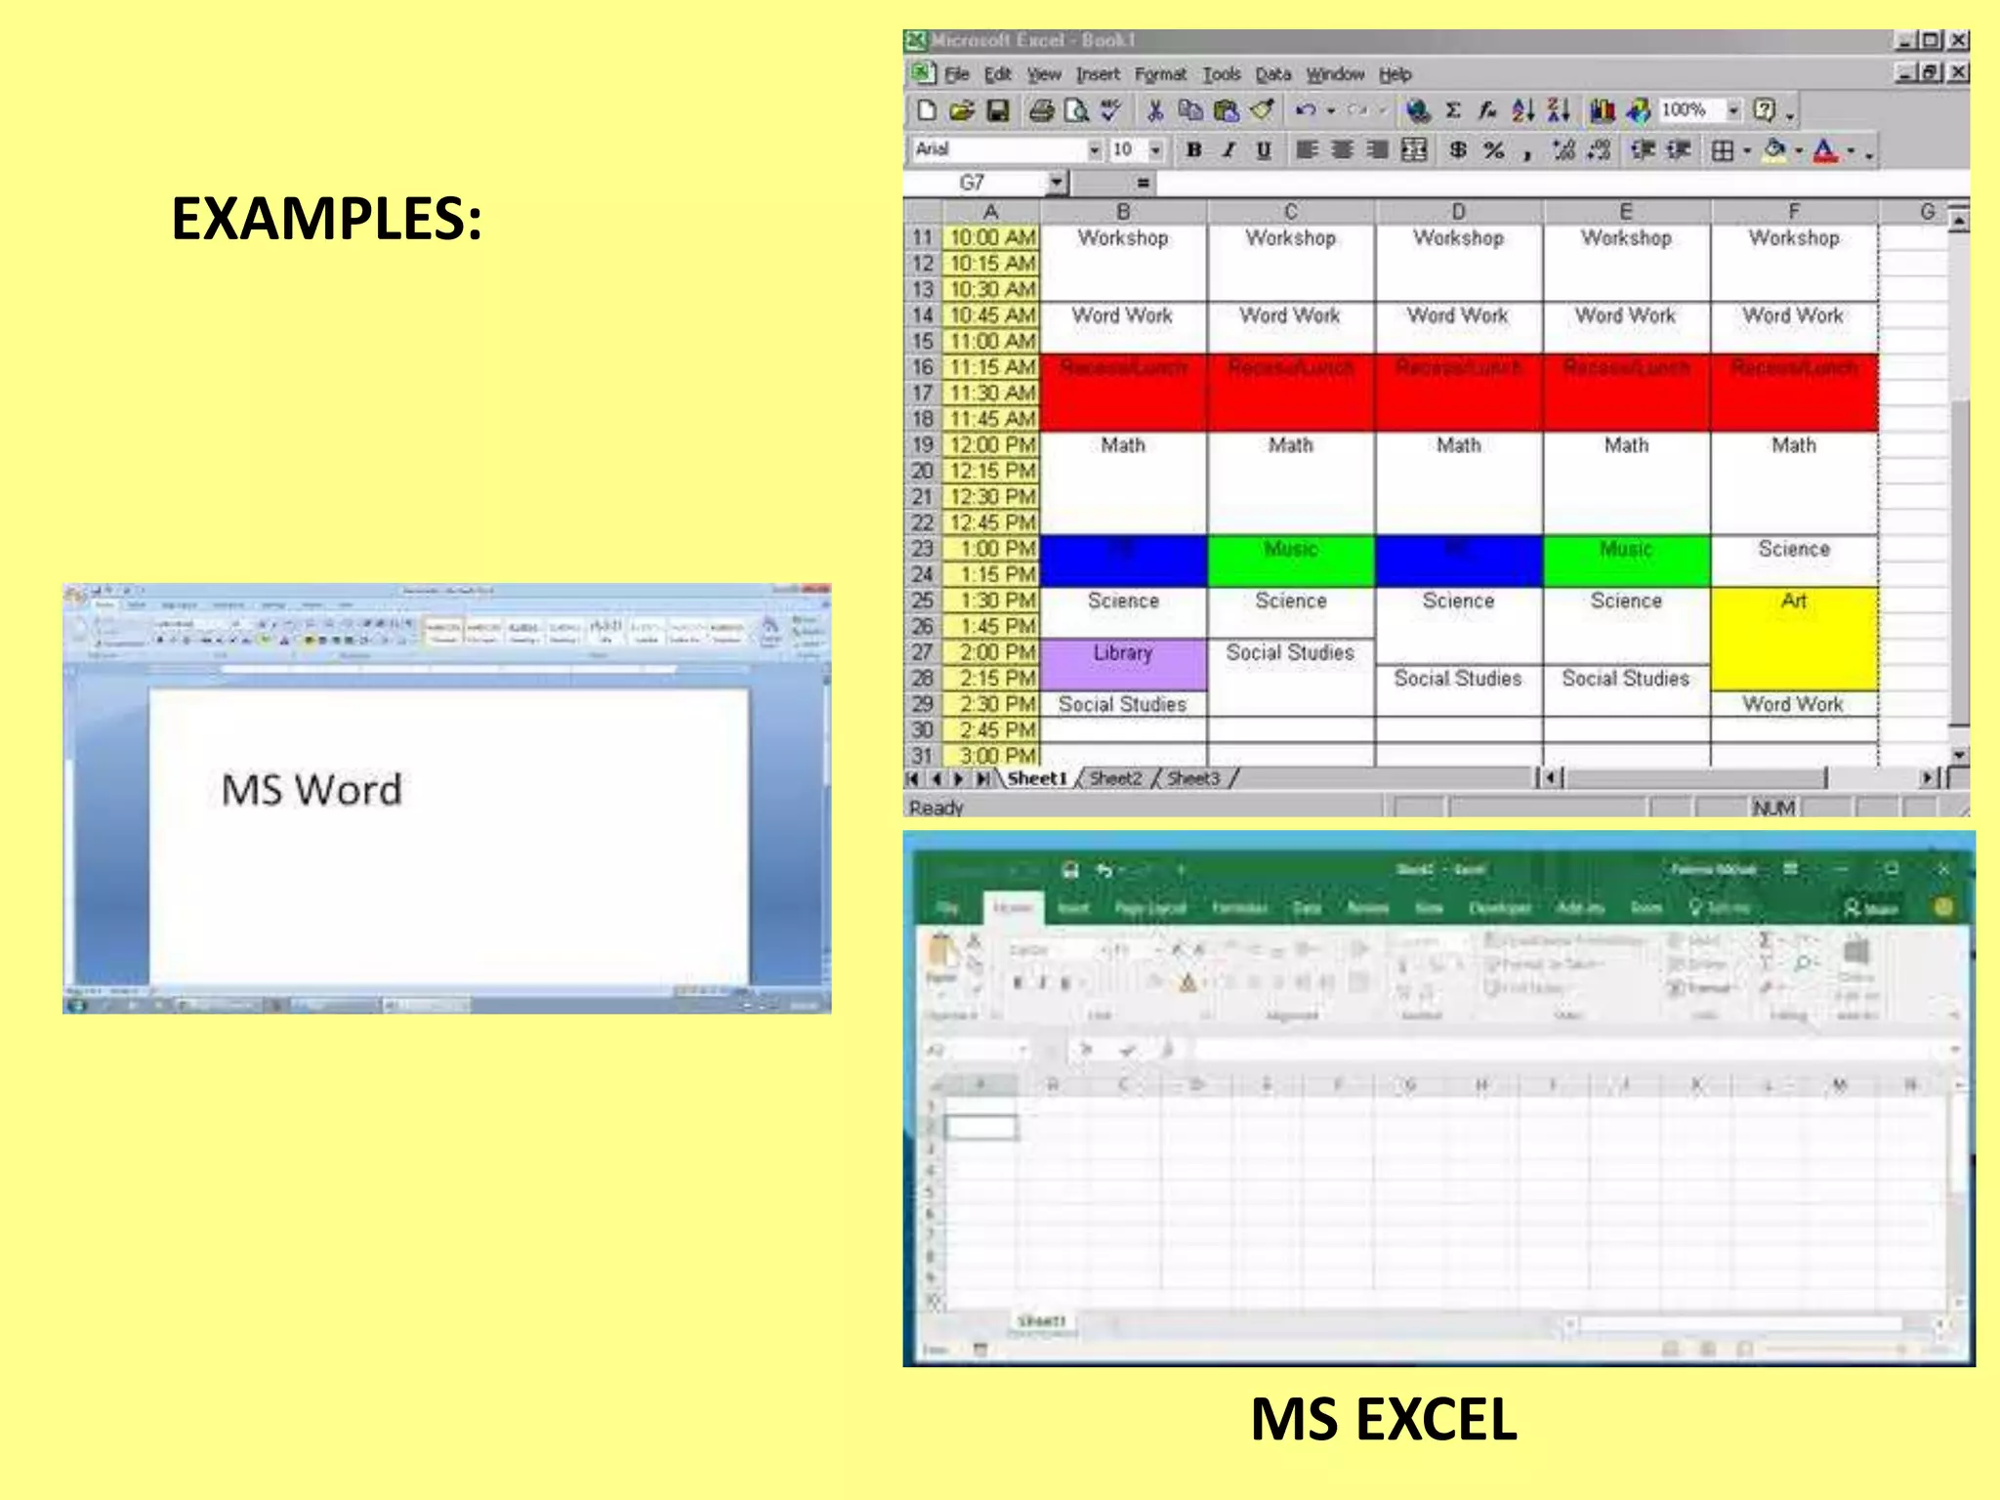Open the Name Box dropdown in modern Excel

[x=1022, y=1051]
